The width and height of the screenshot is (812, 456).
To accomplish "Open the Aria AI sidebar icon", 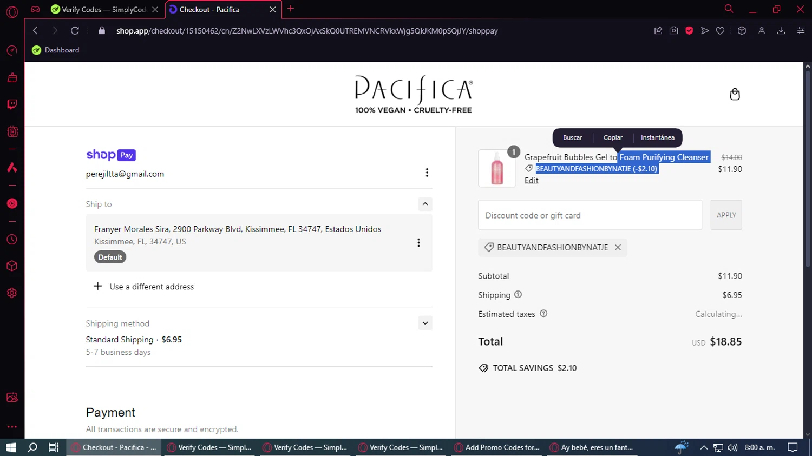I will (12, 167).
